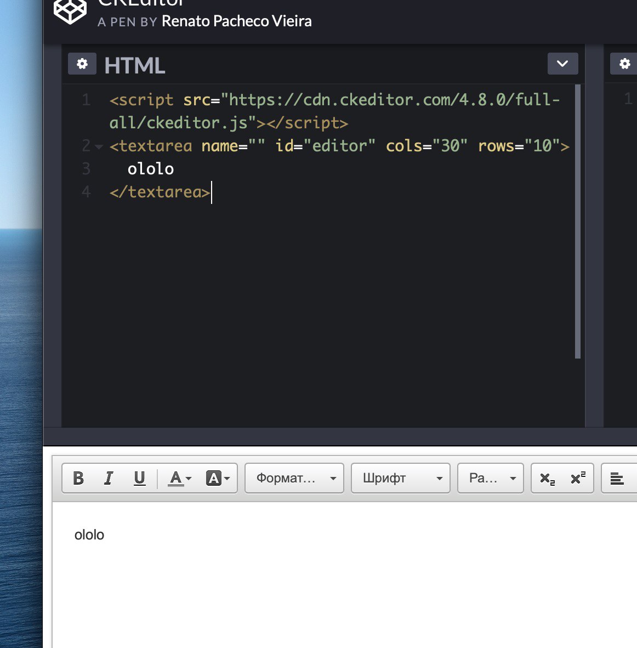Click the horizontal divider bar below the editors
Viewport: 637px width, 648px height.
340,436
